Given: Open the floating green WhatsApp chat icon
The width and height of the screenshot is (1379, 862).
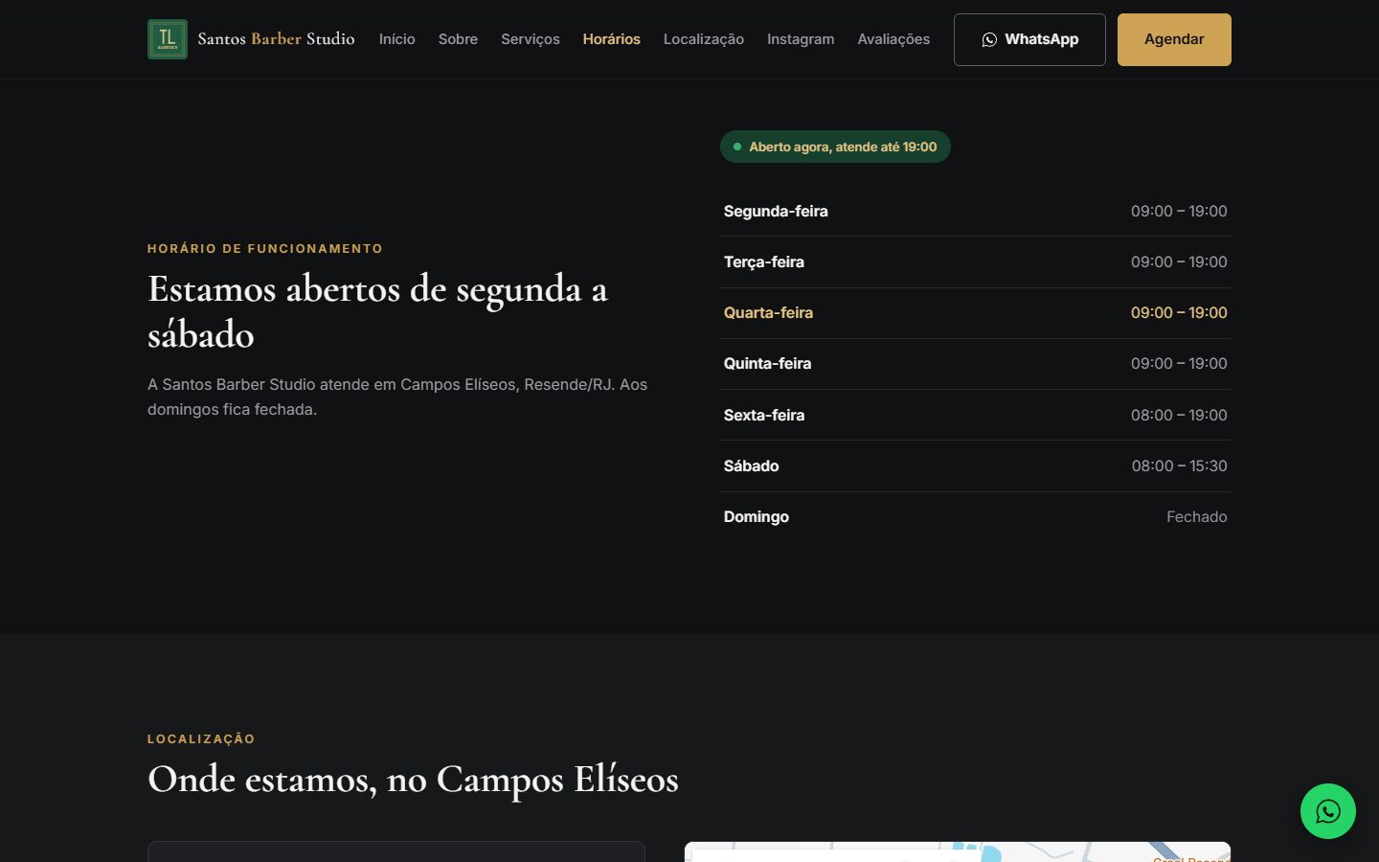Looking at the screenshot, I should click(x=1327, y=811).
